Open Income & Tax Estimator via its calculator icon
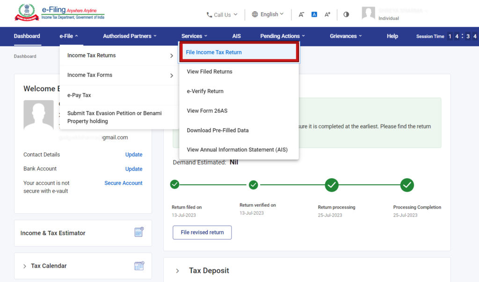 point(139,232)
